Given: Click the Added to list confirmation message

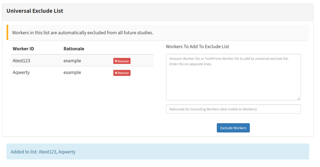Looking at the screenshot, I should coord(43,152).
